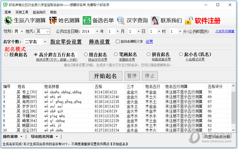The width and height of the screenshot is (238, 149).
Task: Open 拼音读音设置 link
Action: (161, 59)
